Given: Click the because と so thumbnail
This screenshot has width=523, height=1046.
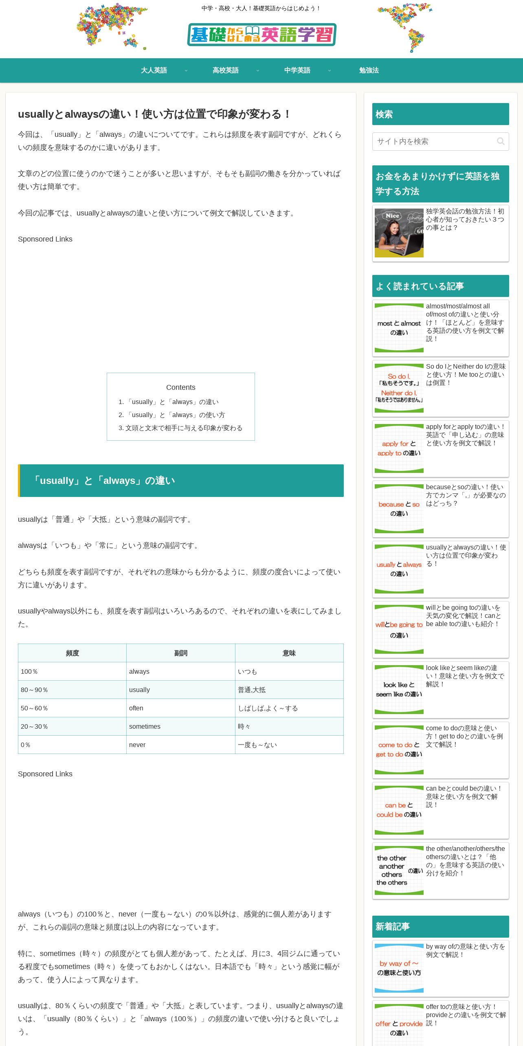Looking at the screenshot, I should click(399, 509).
